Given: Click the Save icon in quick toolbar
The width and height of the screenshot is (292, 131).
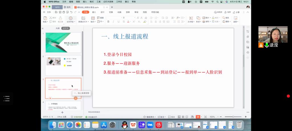Looking at the screenshot, I should coord(56,12).
